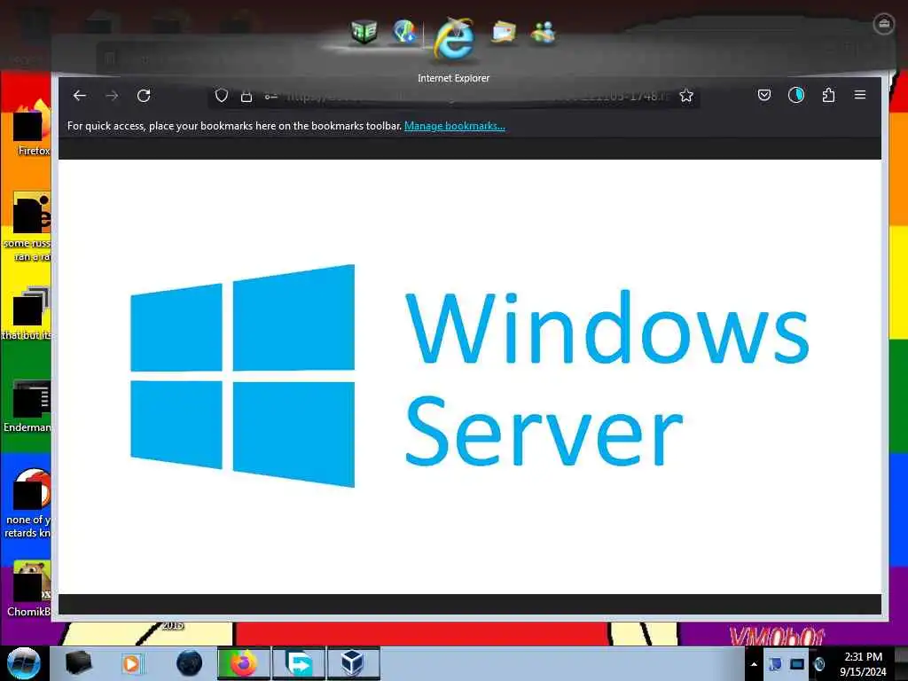Go forward one page in Firefox
Viewport: 908px width, 681px height.
pos(112,96)
